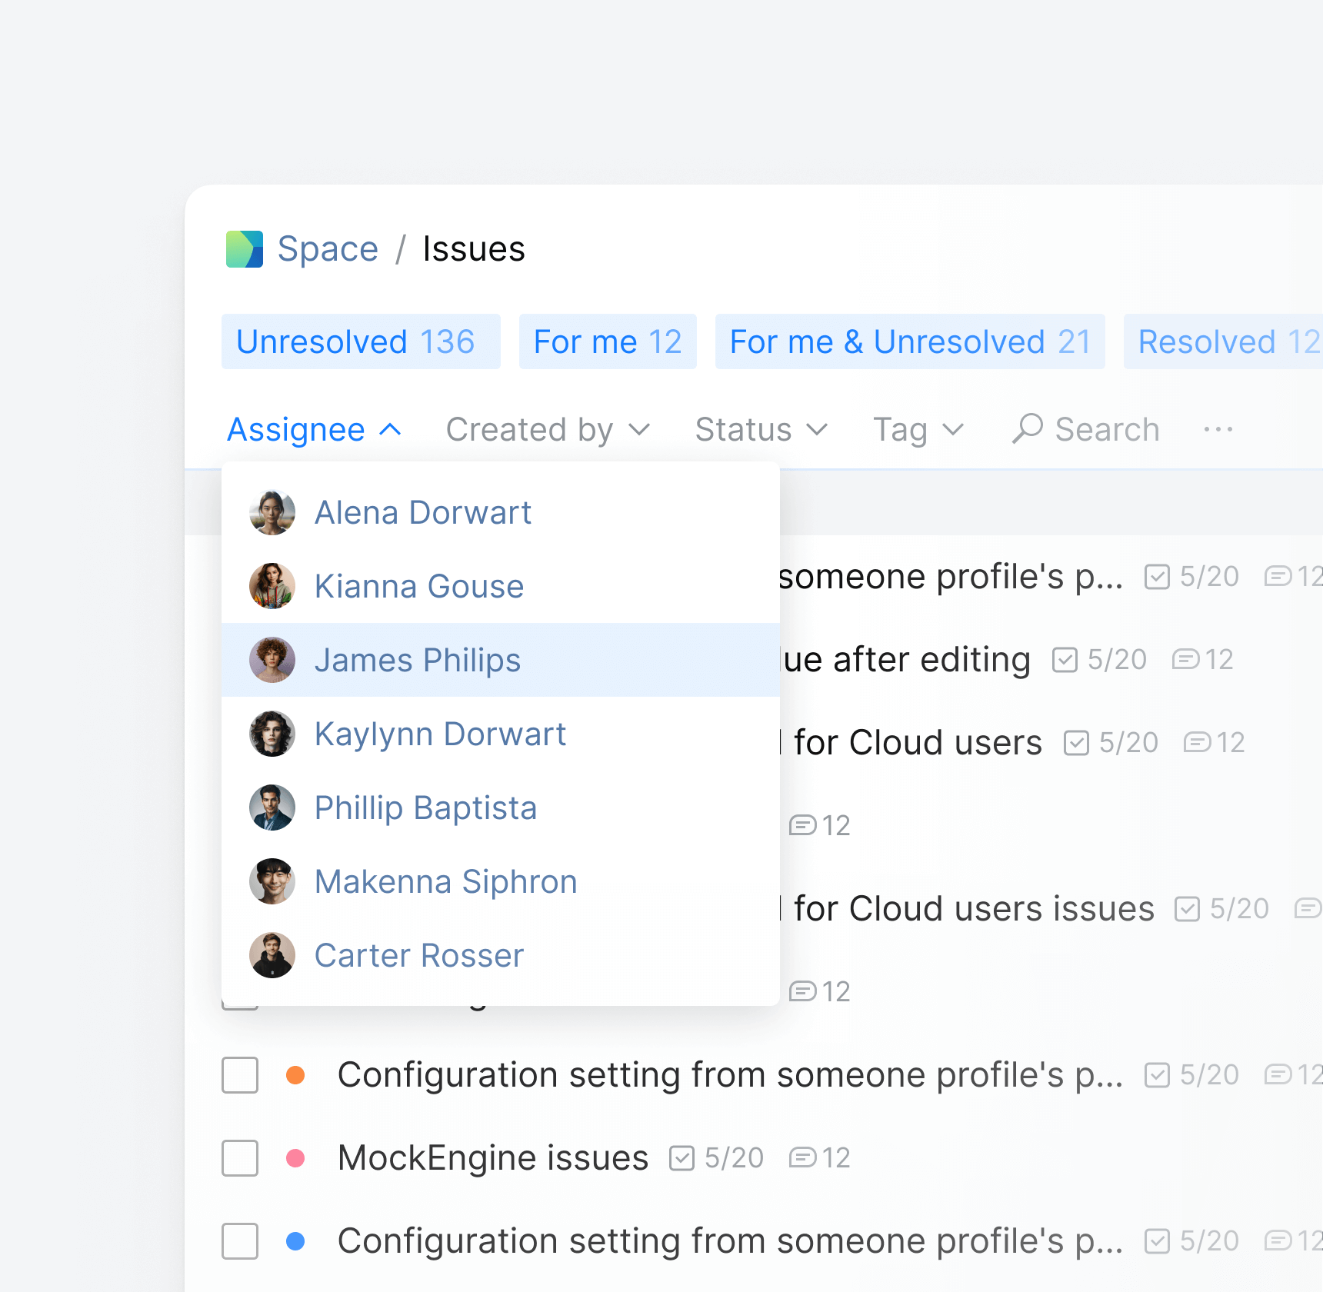This screenshot has width=1323, height=1292.
Task: Open the Status filter dropdown
Action: click(761, 429)
